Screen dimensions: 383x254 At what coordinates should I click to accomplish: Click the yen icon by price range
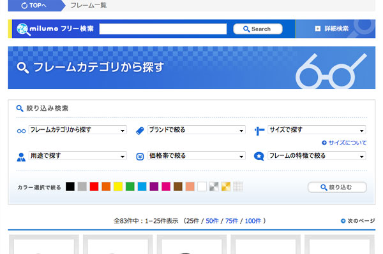(140, 157)
